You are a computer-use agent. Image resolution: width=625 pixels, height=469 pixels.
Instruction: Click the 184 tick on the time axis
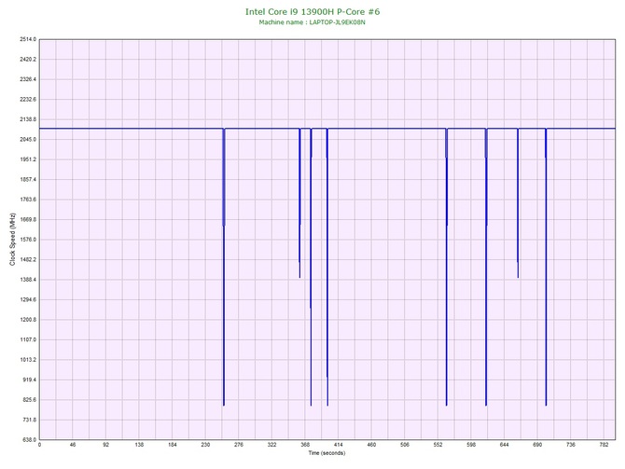click(x=173, y=445)
